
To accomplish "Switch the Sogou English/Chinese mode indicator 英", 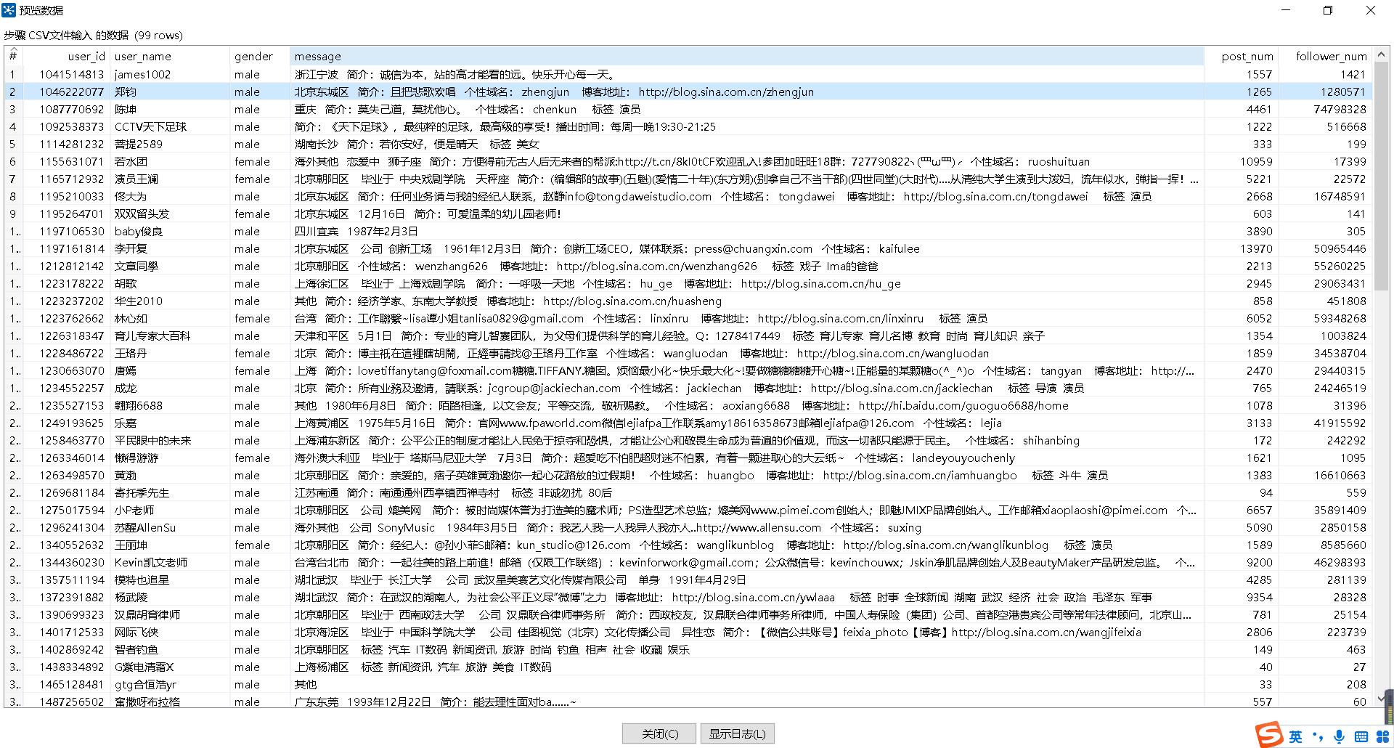I will (x=1296, y=736).
